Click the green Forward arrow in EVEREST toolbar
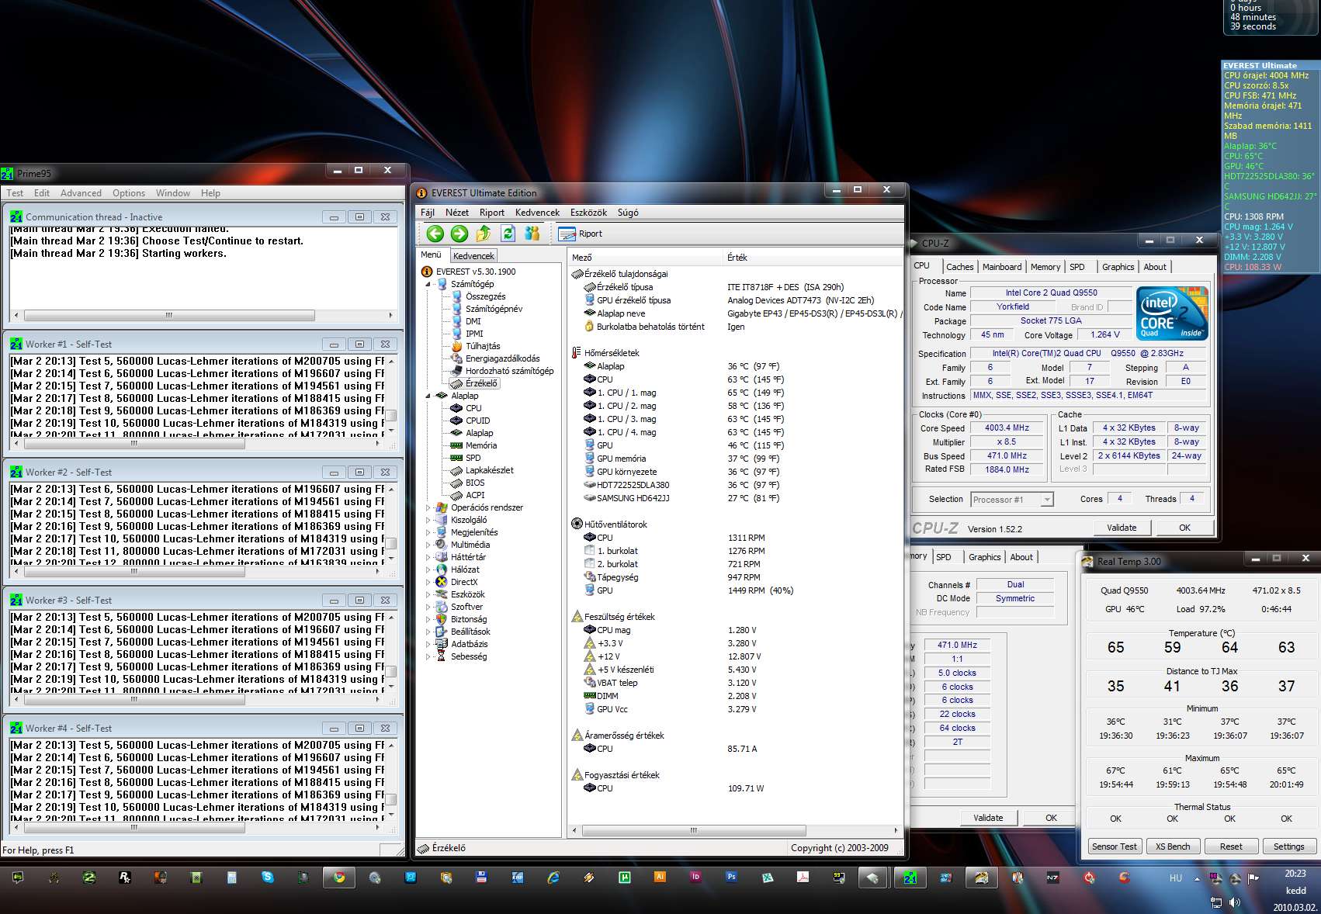The width and height of the screenshot is (1321, 914). click(x=459, y=234)
